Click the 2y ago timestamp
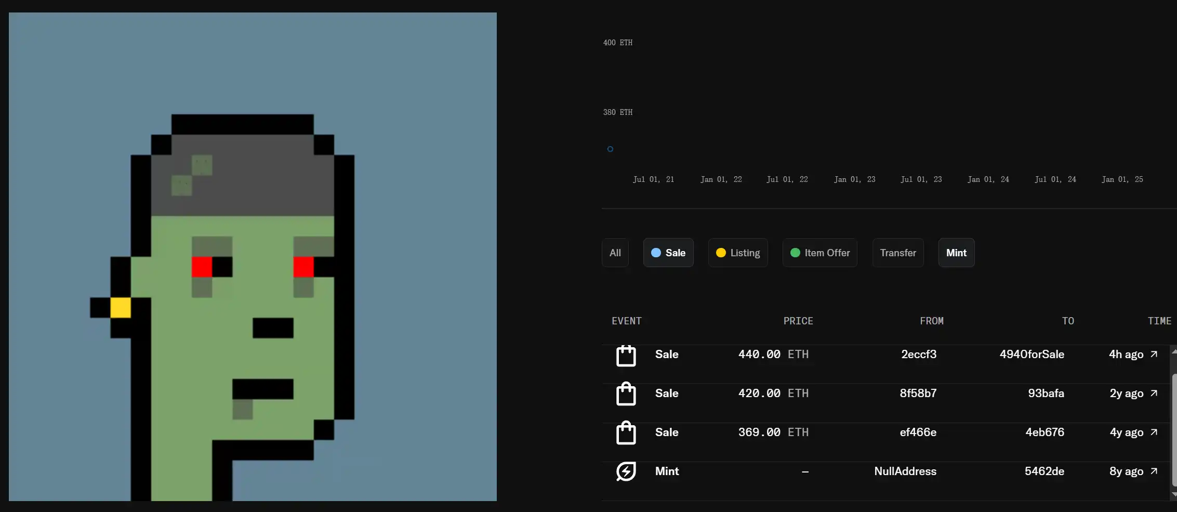 [x=1127, y=393]
